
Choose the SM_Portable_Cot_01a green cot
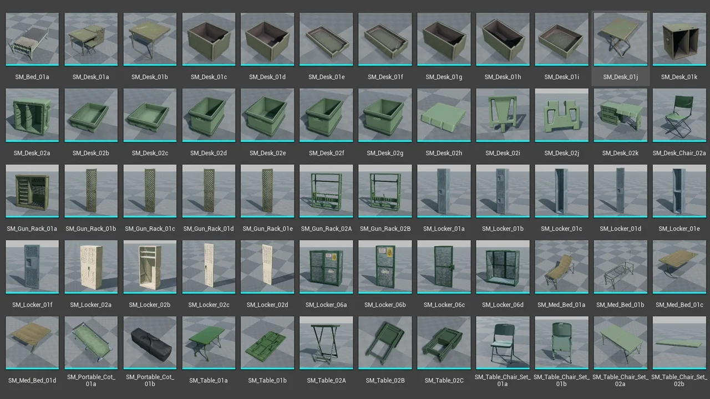[x=91, y=342]
